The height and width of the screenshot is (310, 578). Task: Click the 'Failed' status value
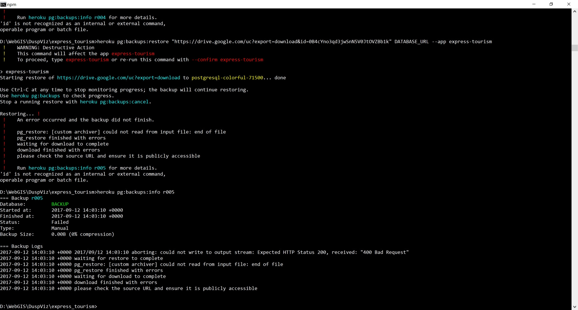point(60,222)
